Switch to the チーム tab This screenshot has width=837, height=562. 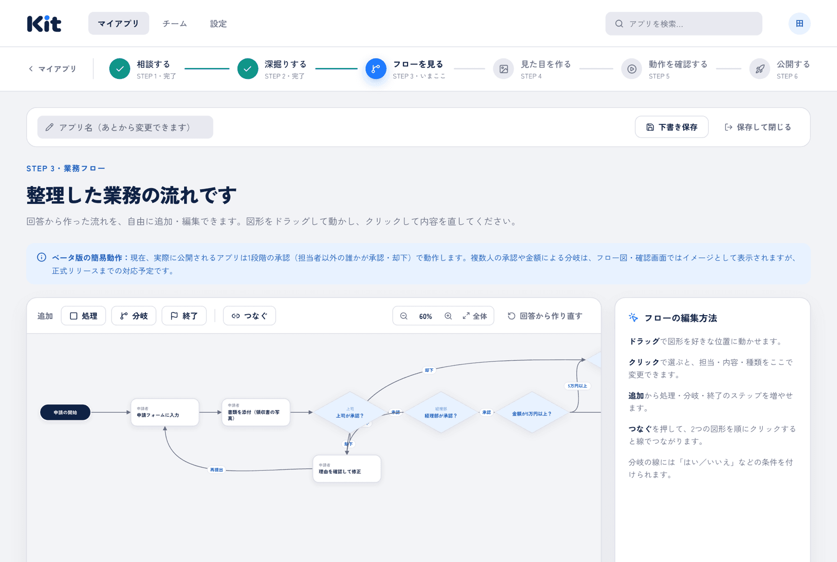[x=175, y=24]
